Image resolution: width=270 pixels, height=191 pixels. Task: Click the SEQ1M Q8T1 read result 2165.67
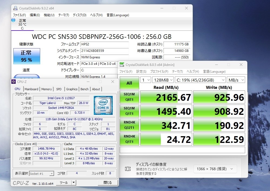pos(166,97)
